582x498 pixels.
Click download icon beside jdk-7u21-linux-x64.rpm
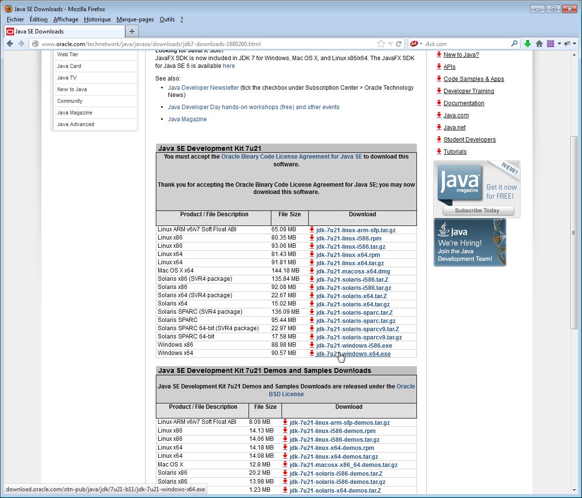point(312,255)
